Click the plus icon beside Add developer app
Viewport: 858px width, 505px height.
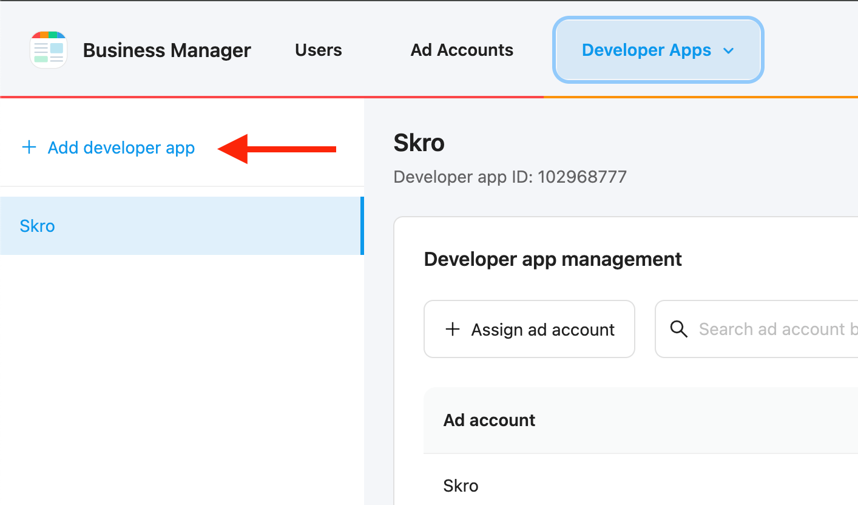(x=29, y=147)
